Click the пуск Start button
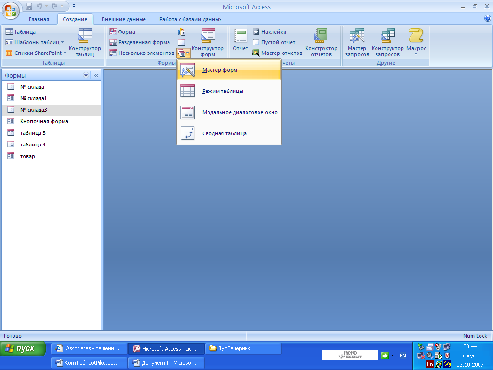Screen dimensions: 493x370 [x=23, y=349]
